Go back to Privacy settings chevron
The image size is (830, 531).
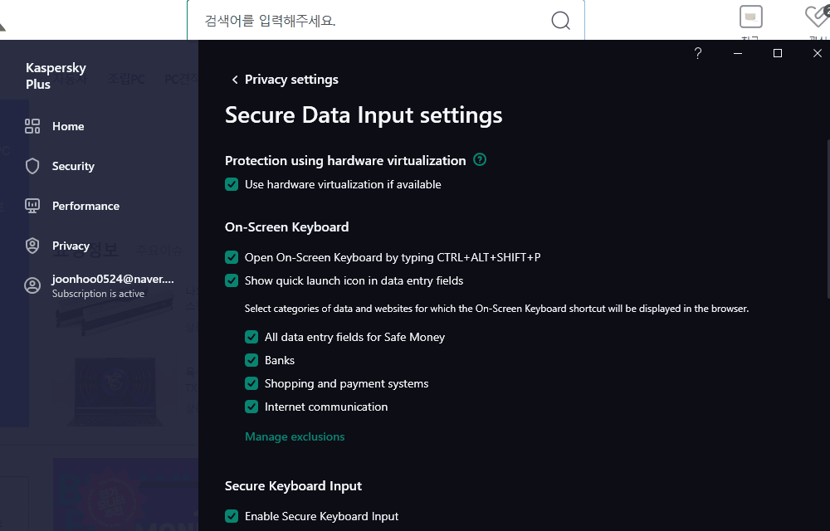(x=235, y=80)
